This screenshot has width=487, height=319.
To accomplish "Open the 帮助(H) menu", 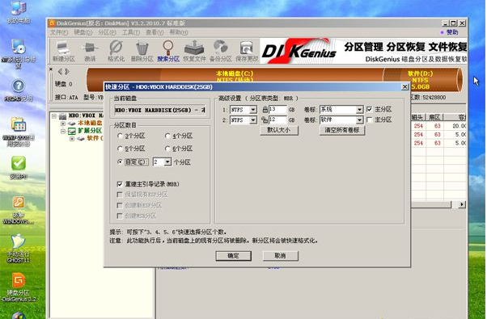I will (179, 32).
